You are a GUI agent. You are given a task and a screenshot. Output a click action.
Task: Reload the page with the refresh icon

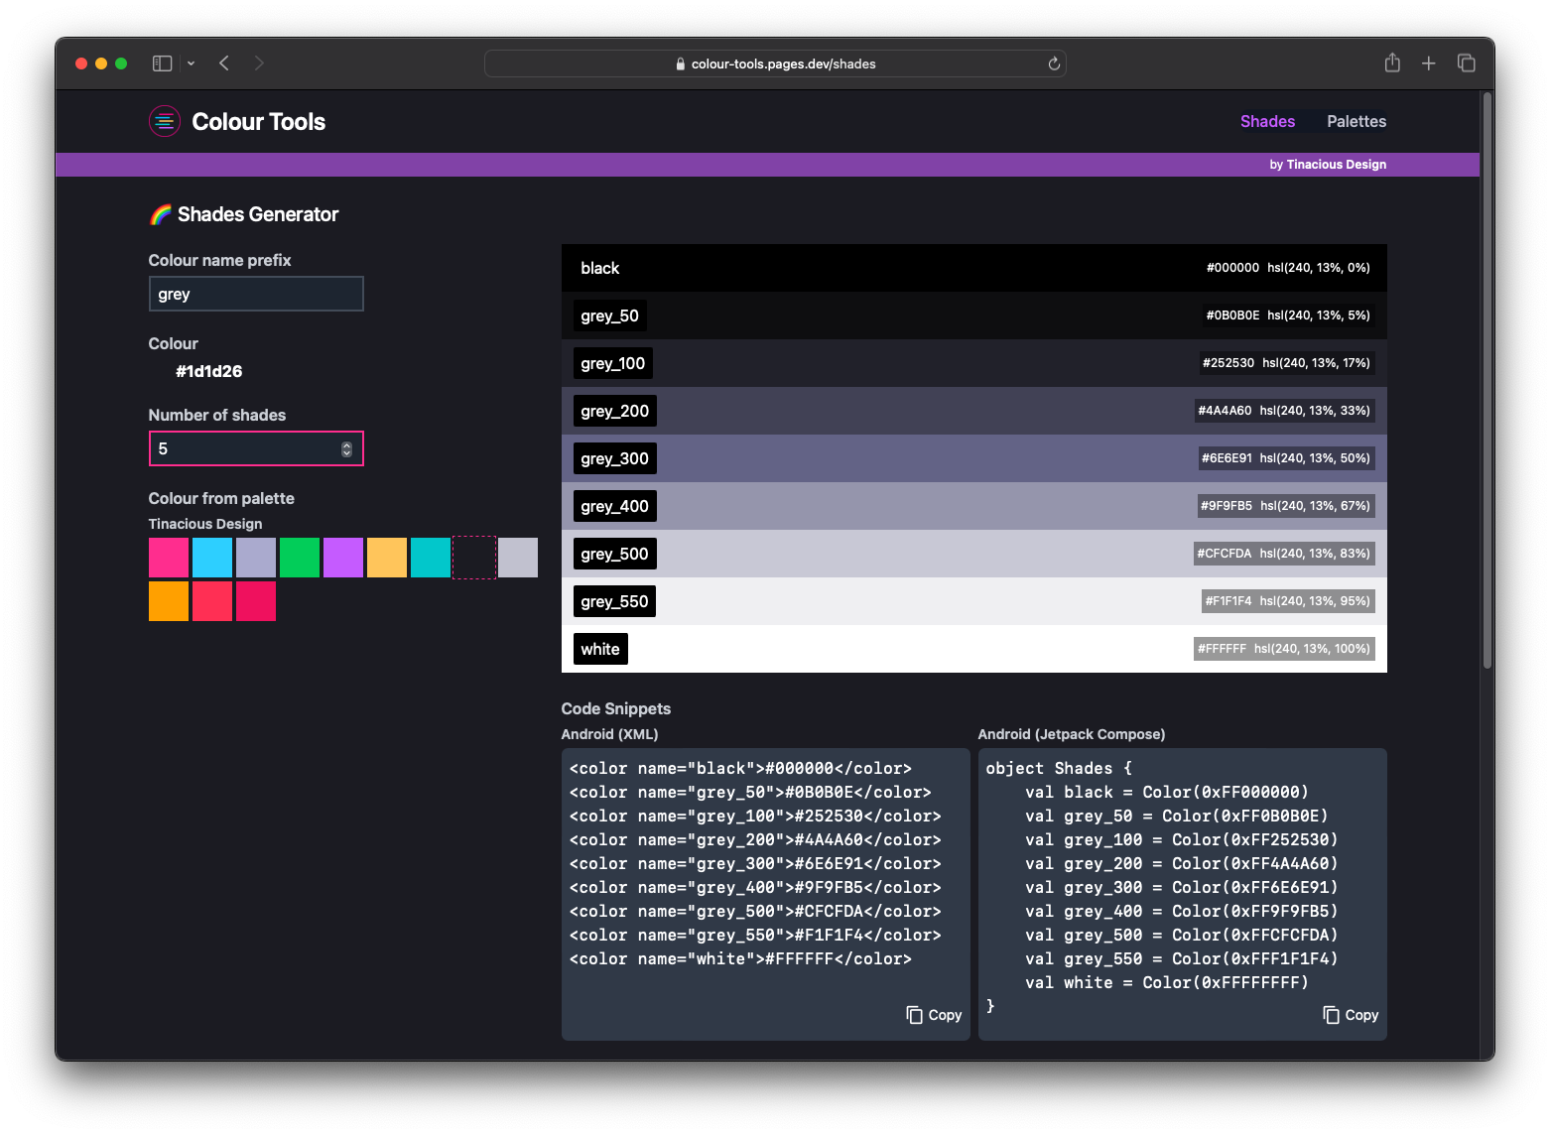[1054, 63]
